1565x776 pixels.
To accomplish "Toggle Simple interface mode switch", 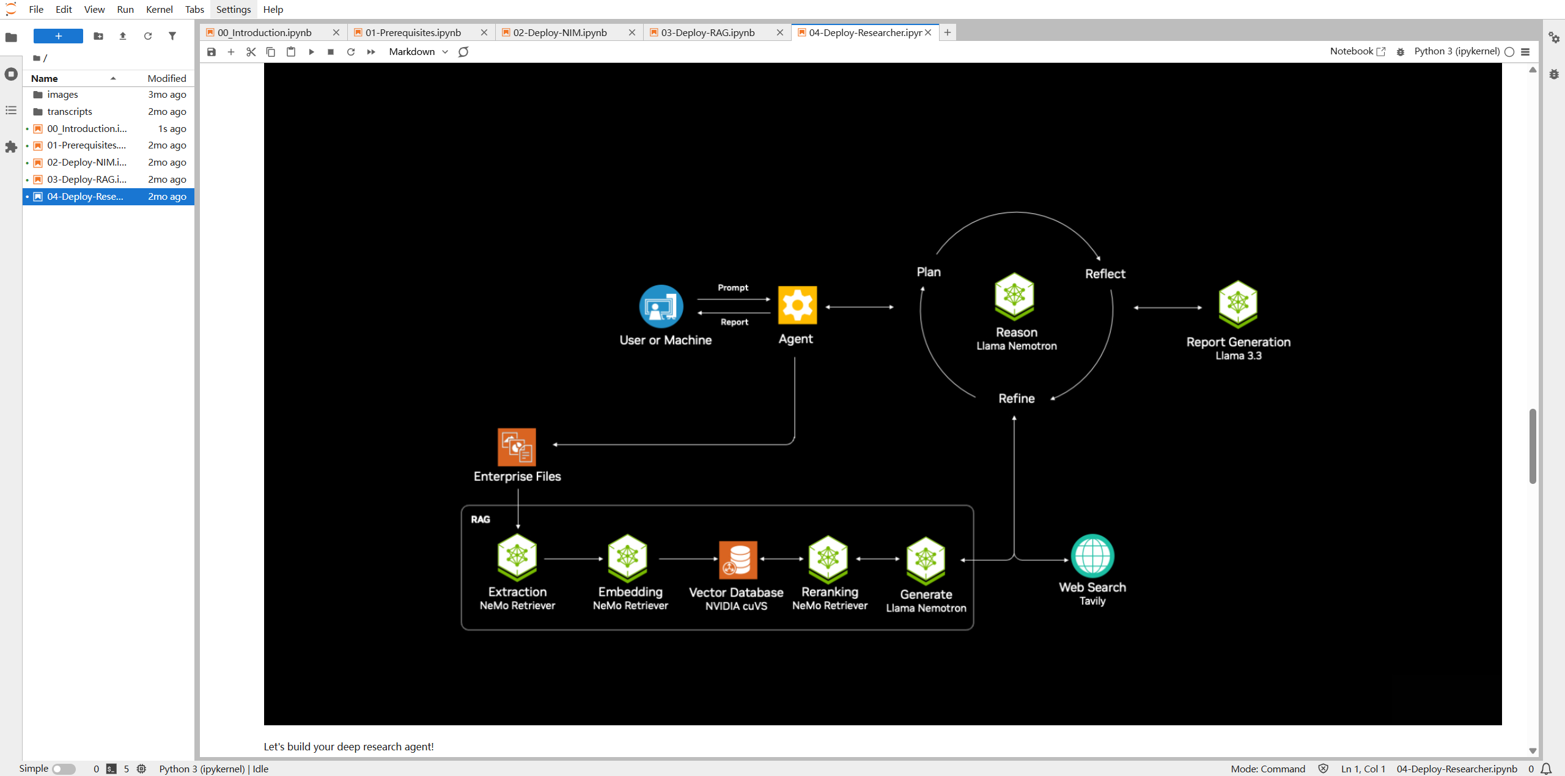I will 64,769.
